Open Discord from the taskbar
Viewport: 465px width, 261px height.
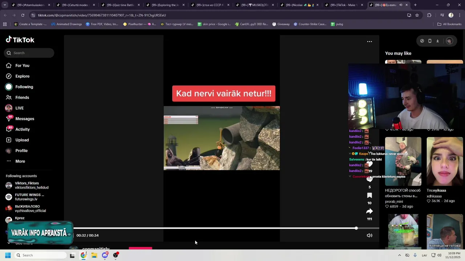pos(105,255)
